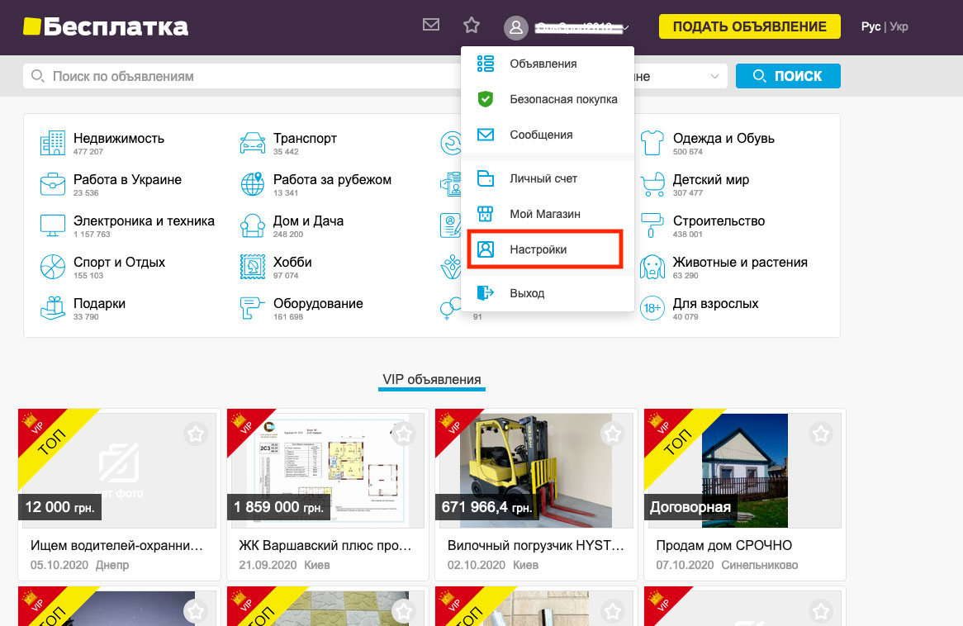Open the house photo of Продам дом СРОЧНО
The width and height of the screenshot is (963, 626).
click(x=744, y=470)
